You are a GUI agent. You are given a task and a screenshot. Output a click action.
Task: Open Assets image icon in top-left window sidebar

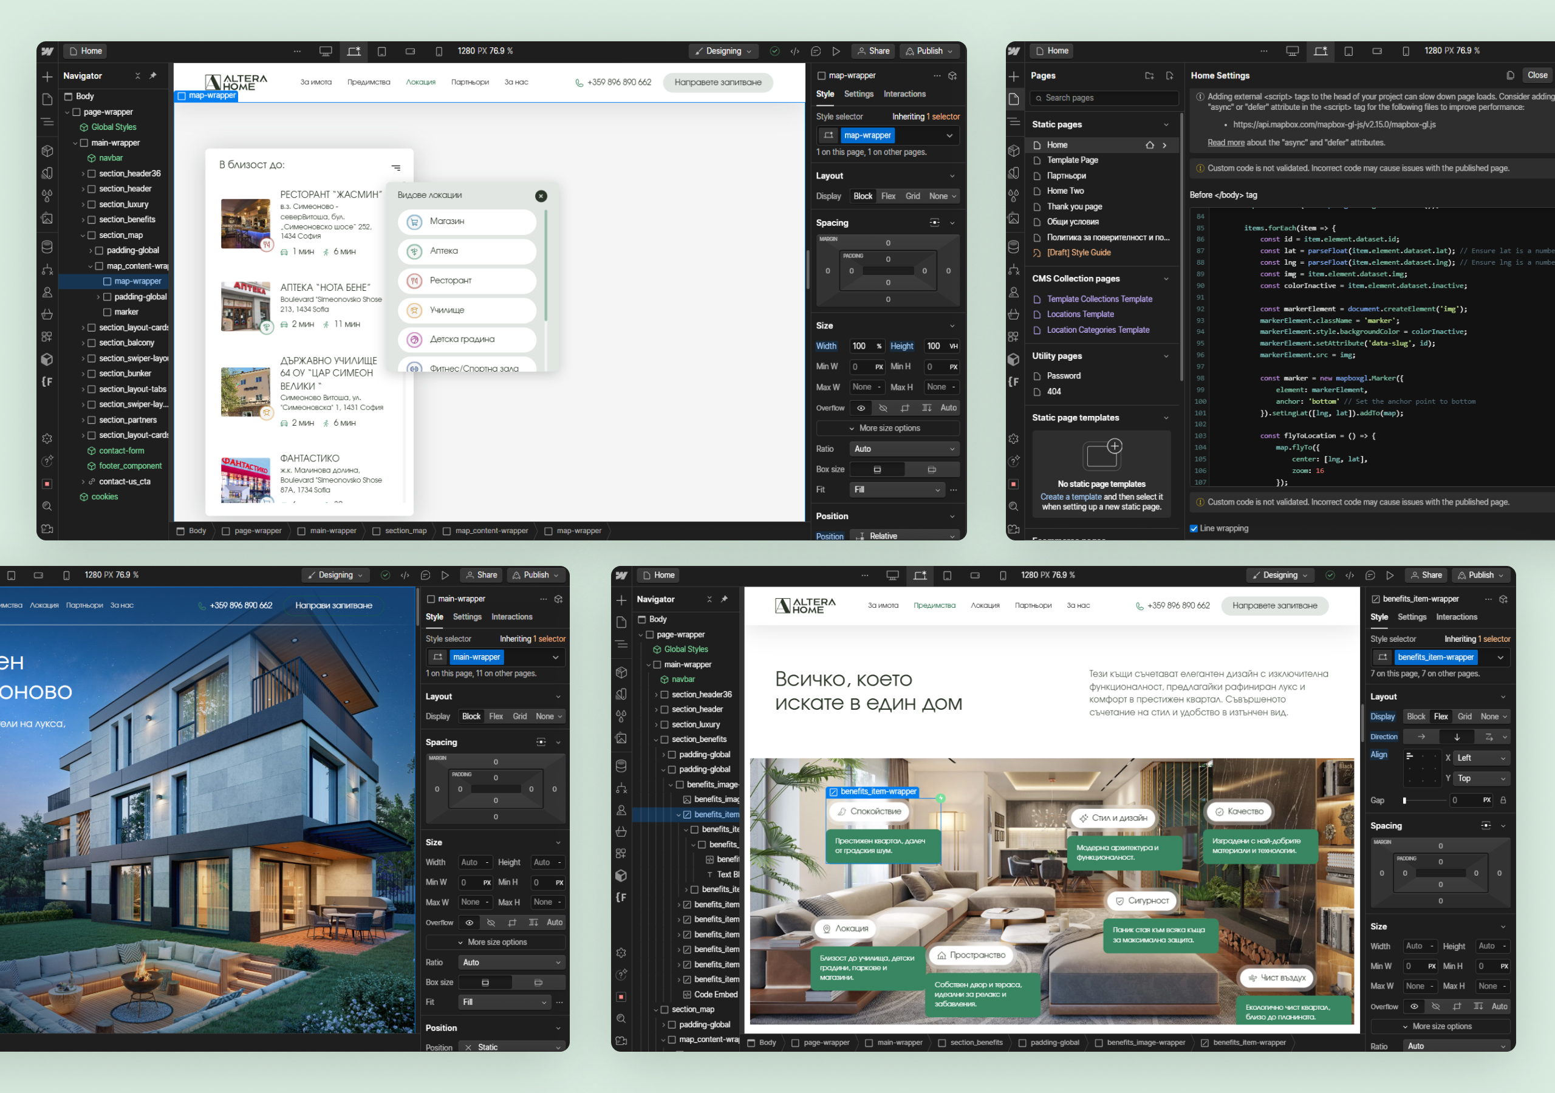point(47,218)
